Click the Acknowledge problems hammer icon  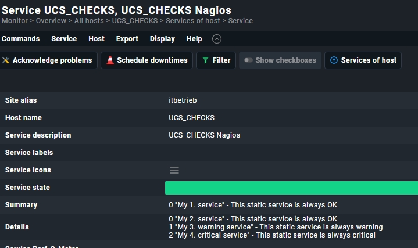[5, 60]
